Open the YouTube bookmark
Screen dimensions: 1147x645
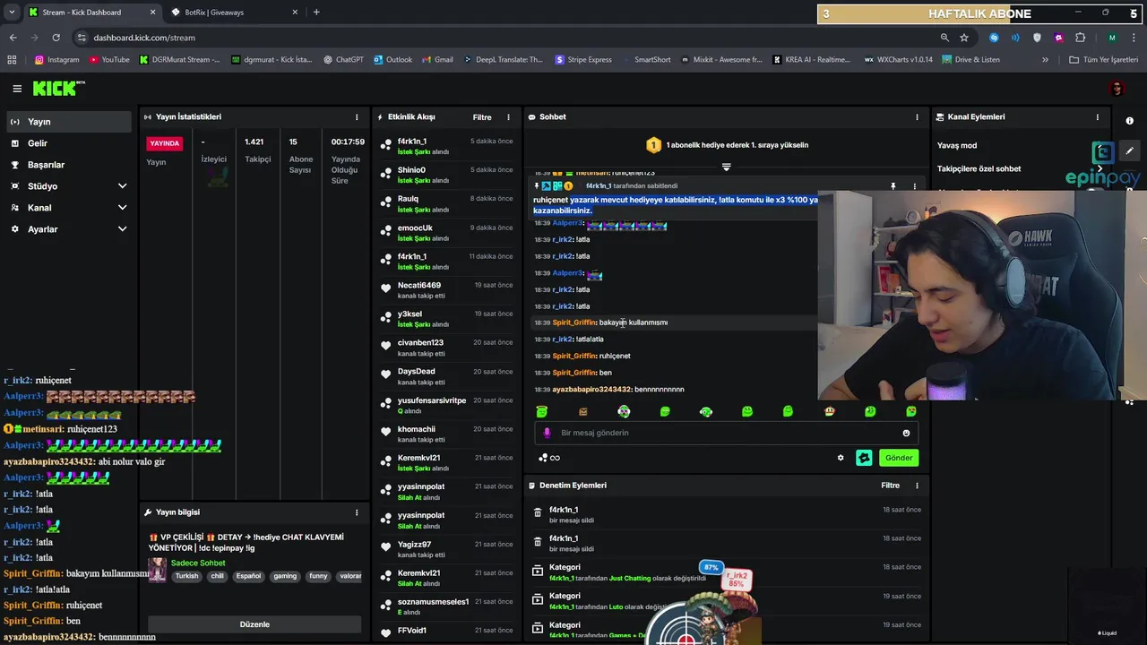click(108, 60)
